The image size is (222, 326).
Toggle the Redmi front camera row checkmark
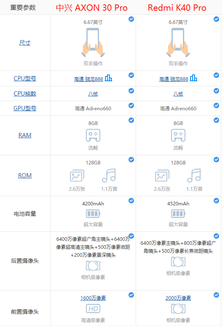pyautogui.click(x=216, y=295)
